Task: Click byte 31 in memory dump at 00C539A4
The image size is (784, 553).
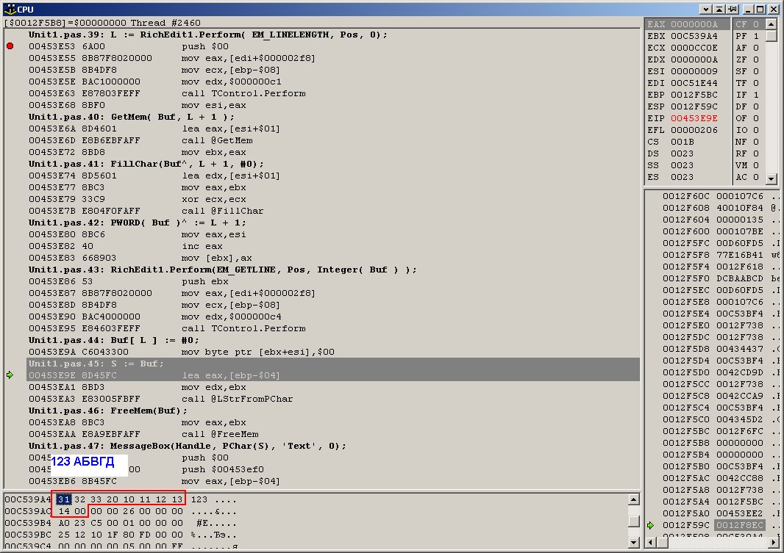Action: tap(63, 499)
